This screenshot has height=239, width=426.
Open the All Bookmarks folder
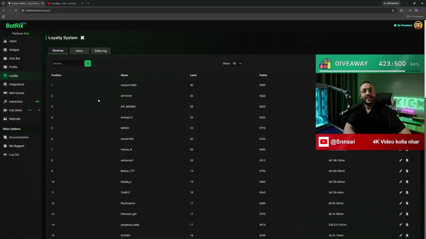point(415,17)
